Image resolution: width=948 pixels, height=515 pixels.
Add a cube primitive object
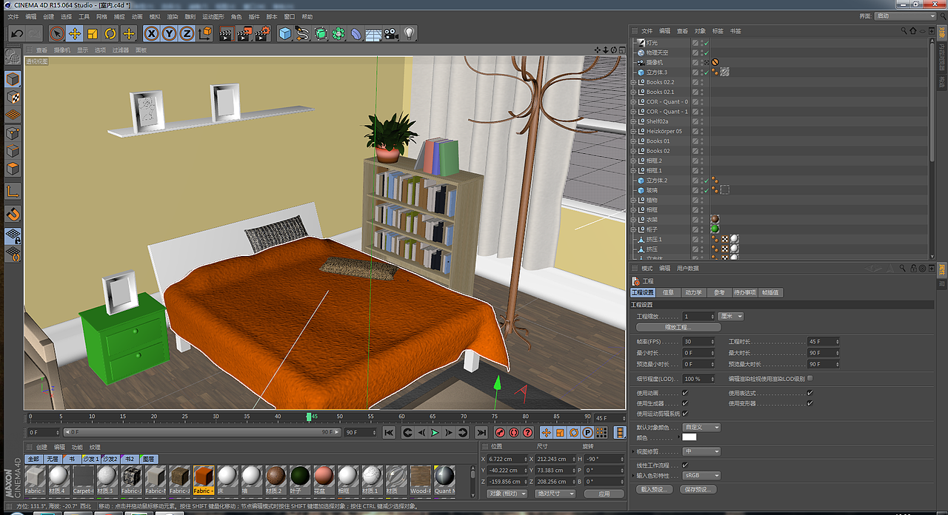(285, 33)
